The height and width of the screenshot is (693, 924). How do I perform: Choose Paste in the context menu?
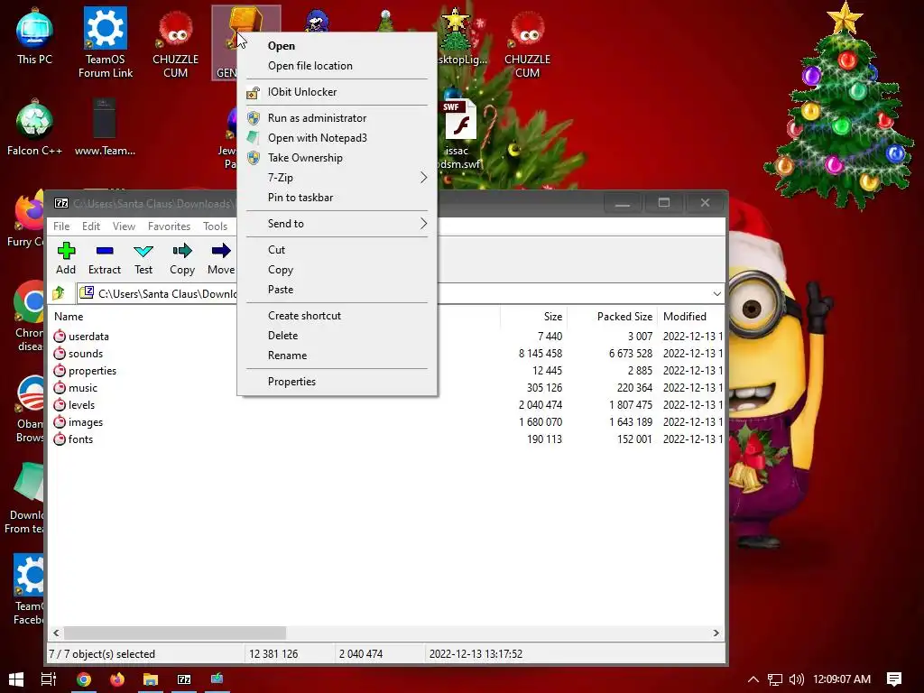pos(337,290)
